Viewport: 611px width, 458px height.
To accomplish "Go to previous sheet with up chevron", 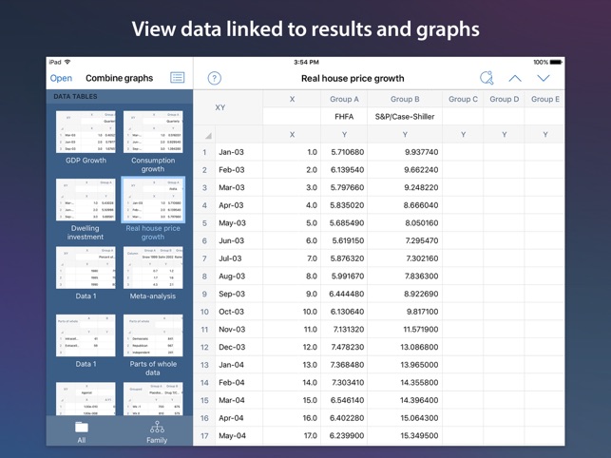I will 515,78.
